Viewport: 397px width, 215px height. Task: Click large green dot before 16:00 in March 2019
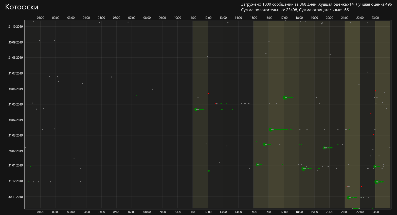click(265, 144)
